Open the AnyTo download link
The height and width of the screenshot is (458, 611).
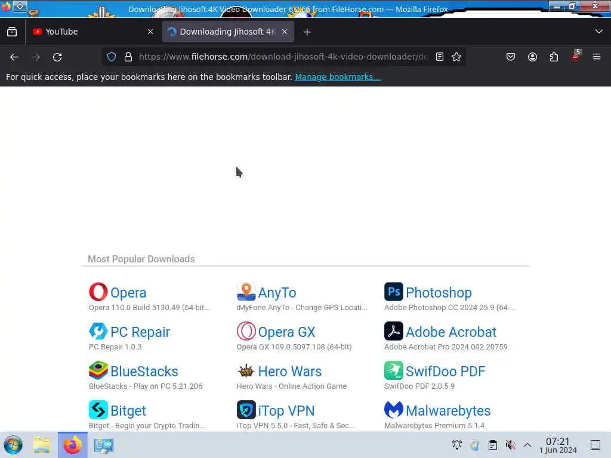[277, 292]
